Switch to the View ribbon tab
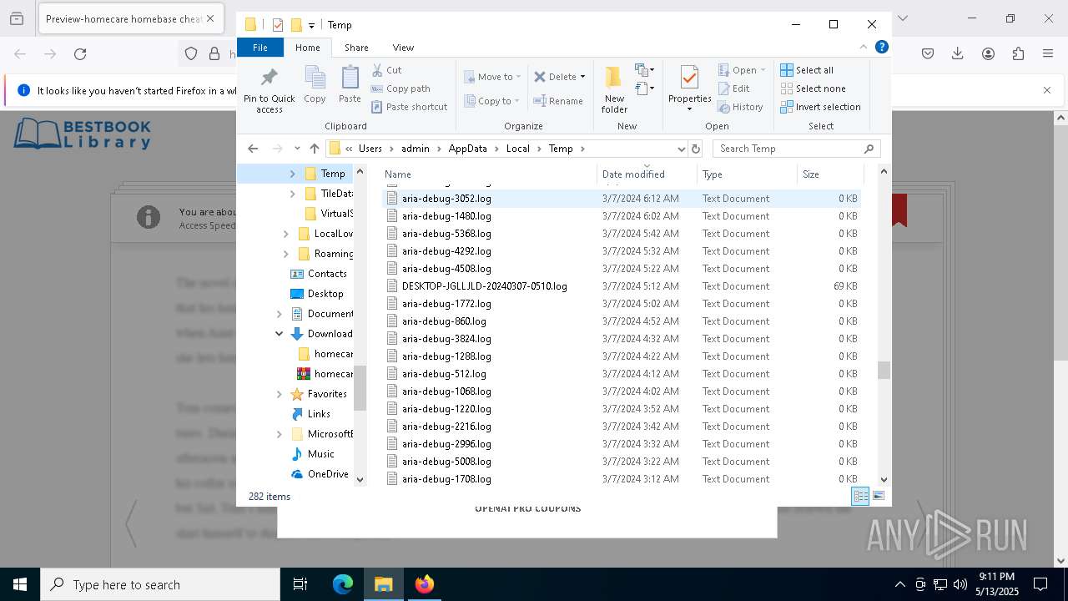 403,48
